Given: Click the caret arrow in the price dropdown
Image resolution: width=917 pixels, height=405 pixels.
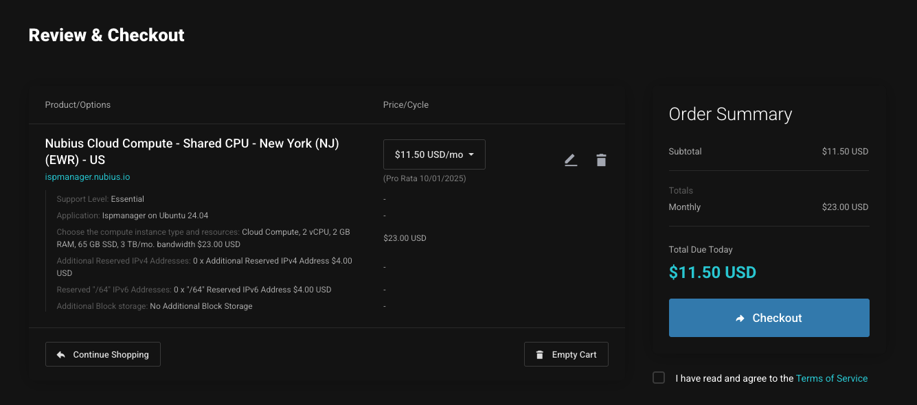Looking at the screenshot, I should pos(471,154).
